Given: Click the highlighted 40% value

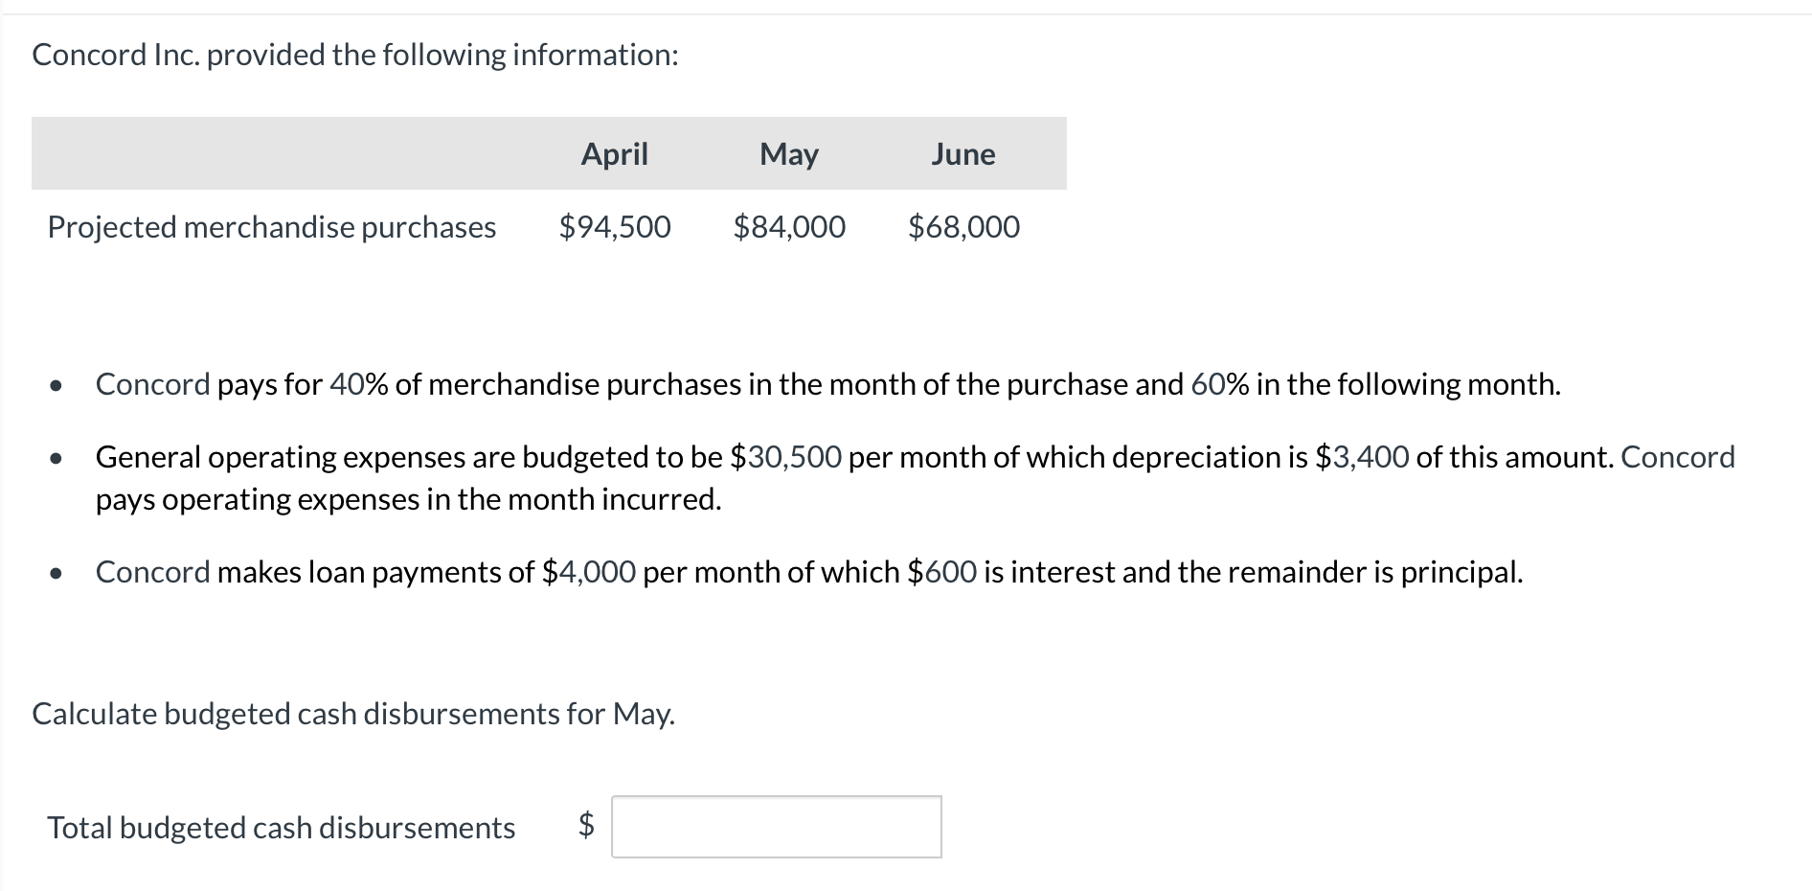Looking at the screenshot, I should [358, 384].
